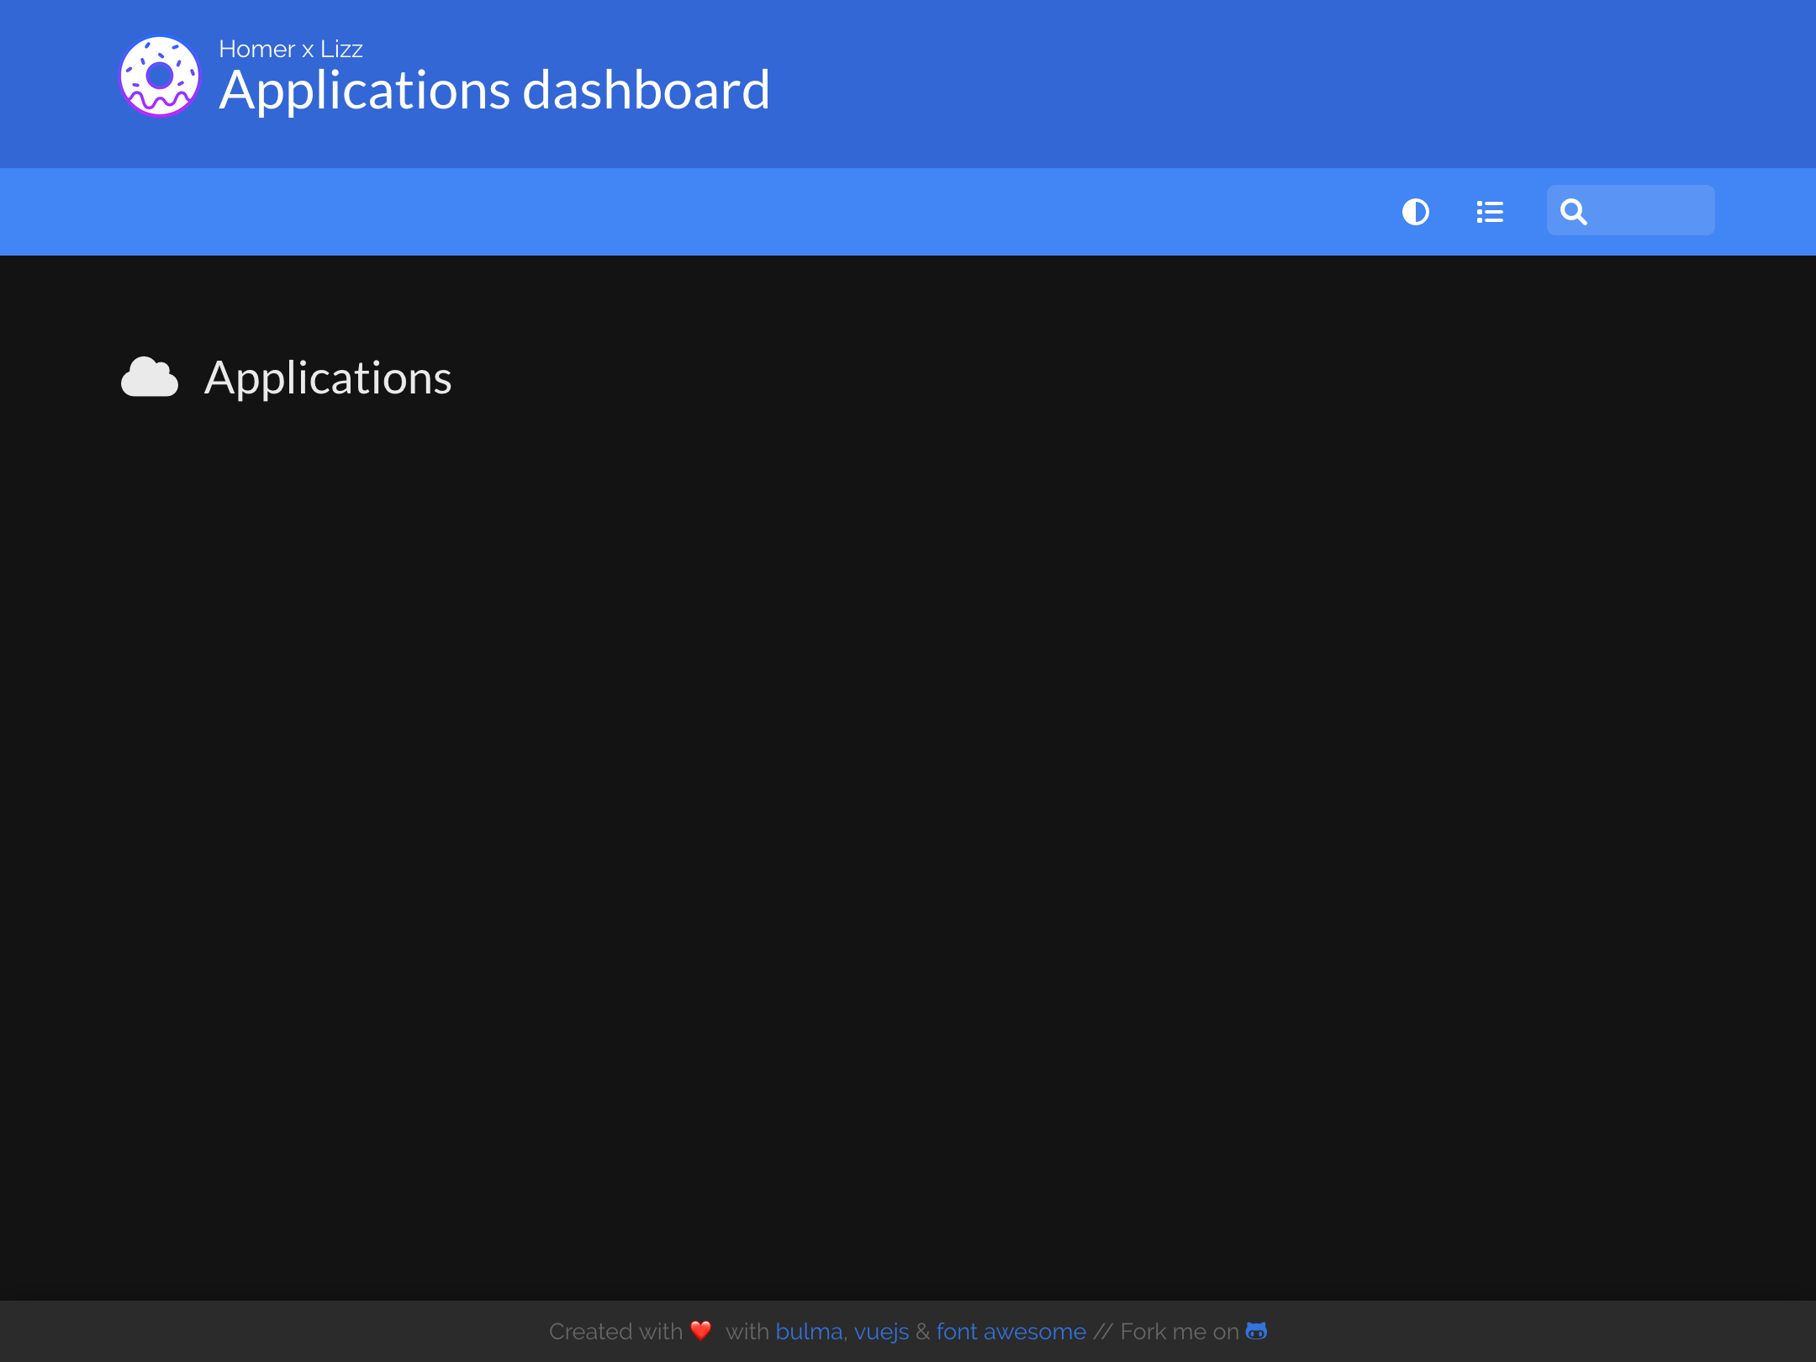The image size is (1816, 1362).
Task: Open the font awesome link
Action: coord(1011,1332)
